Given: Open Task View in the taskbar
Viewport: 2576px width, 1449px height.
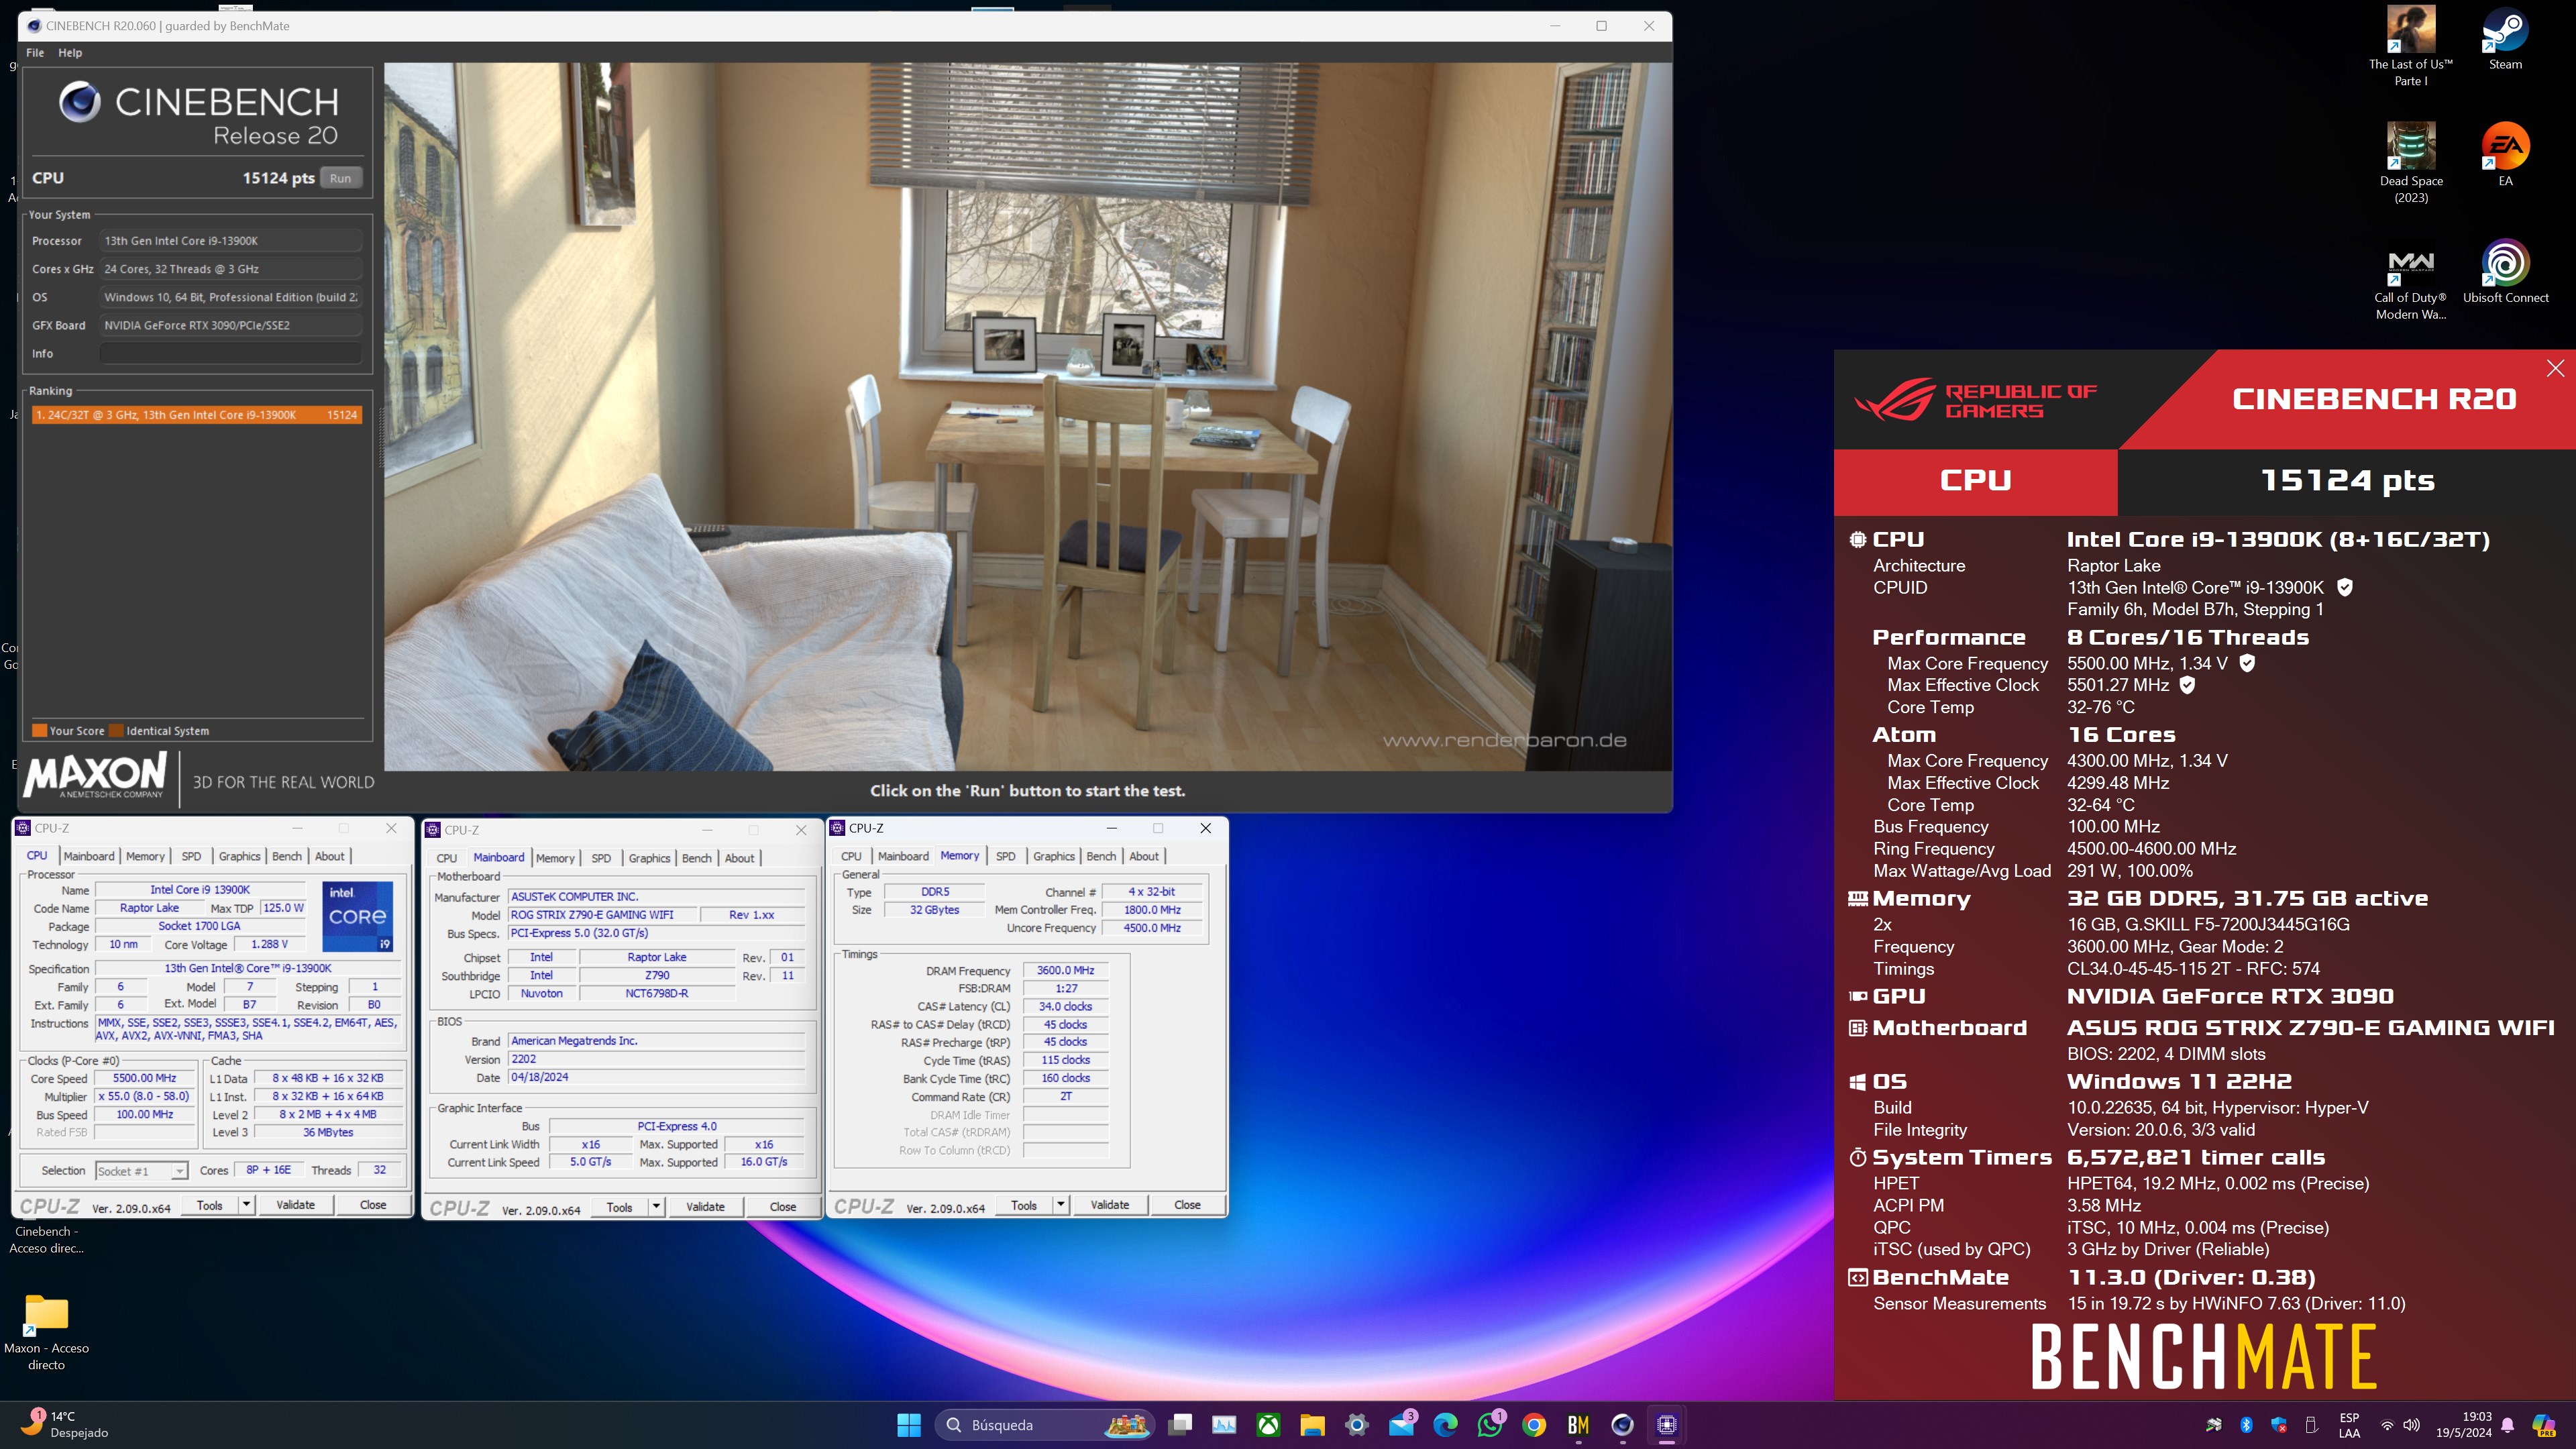Looking at the screenshot, I should click(x=1180, y=1425).
